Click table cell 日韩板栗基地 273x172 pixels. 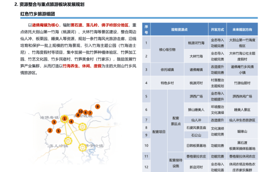[x=196, y=145]
